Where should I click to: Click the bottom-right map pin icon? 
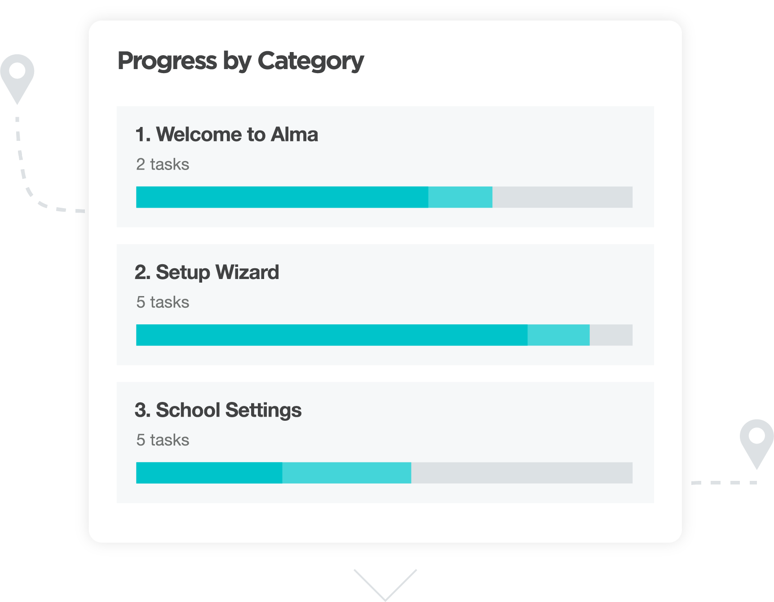756,441
